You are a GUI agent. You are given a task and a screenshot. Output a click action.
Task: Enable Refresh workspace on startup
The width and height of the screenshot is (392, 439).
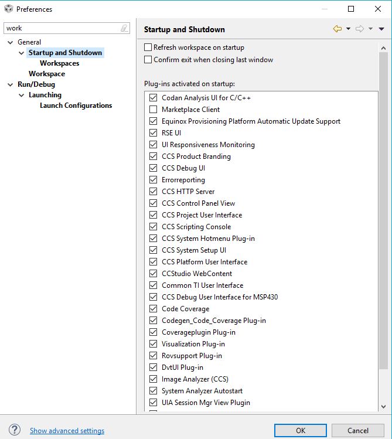click(148, 47)
